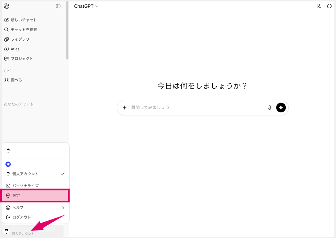Open the library (ライブラリ)
The height and width of the screenshot is (238, 336).
[20, 39]
